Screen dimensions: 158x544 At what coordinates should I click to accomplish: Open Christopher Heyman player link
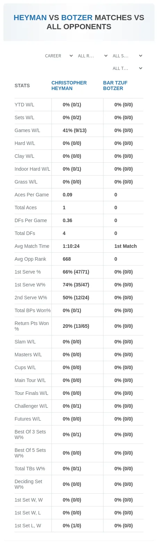click(x=69, y=86)
